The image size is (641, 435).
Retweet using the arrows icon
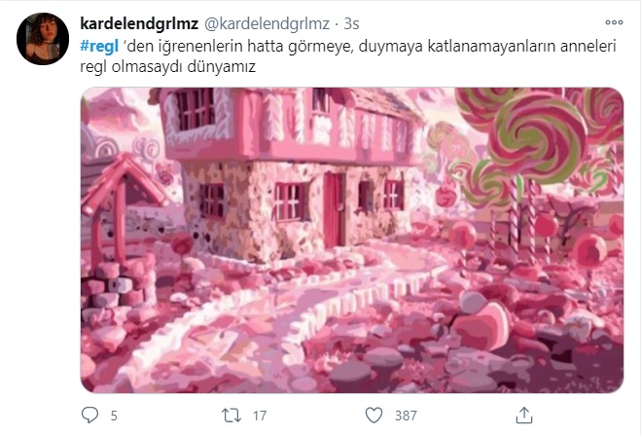click(x=231, y=416)
